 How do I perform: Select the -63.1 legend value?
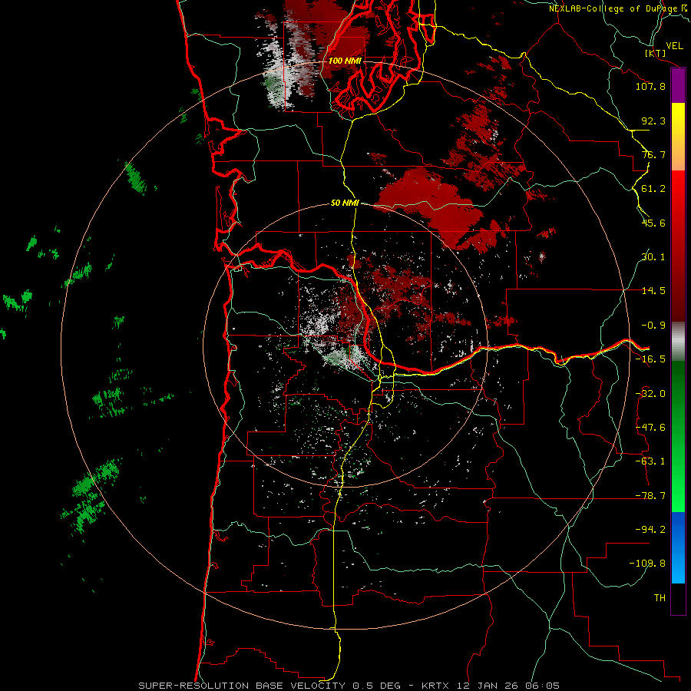coord(650,461)
